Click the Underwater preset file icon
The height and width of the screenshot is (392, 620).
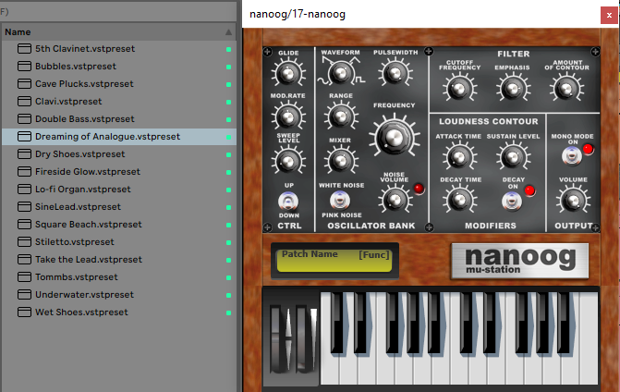tap(24, 295)
